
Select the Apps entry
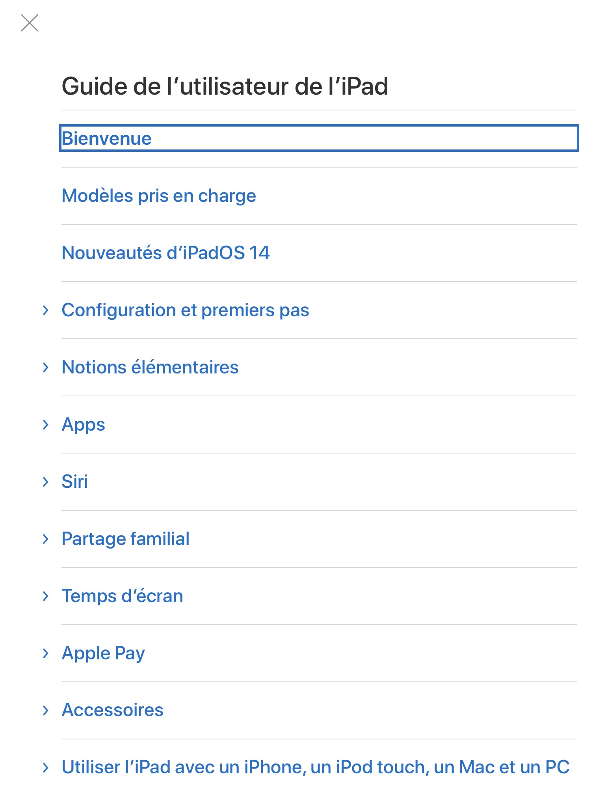(x=84, y=425)
